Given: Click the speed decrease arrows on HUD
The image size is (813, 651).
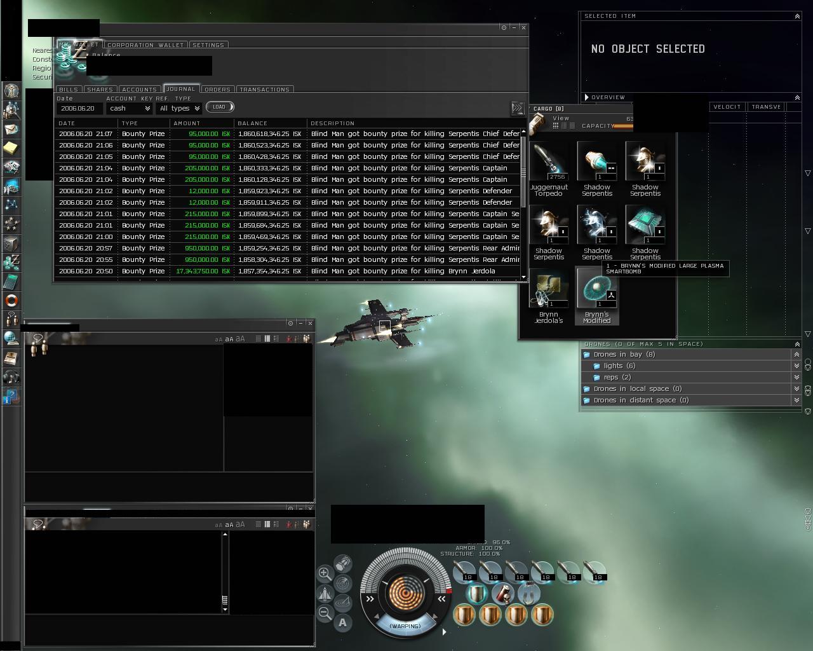Looking at the screenshot, I should click(370, 598).
